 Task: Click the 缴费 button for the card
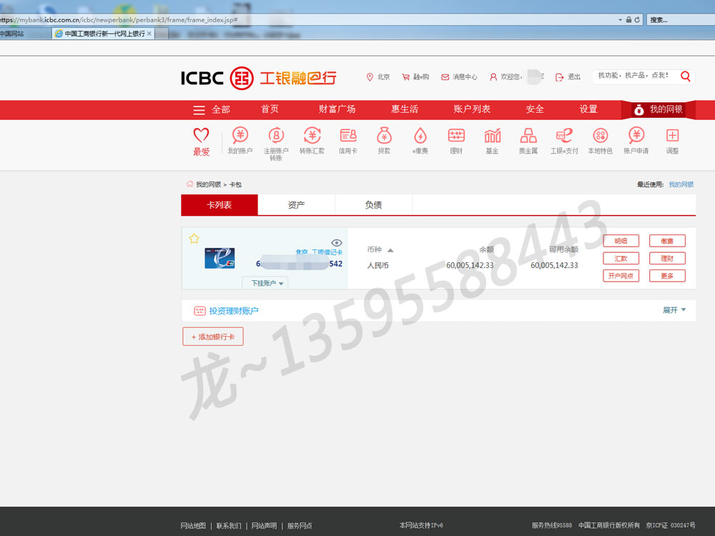[667, 241]
